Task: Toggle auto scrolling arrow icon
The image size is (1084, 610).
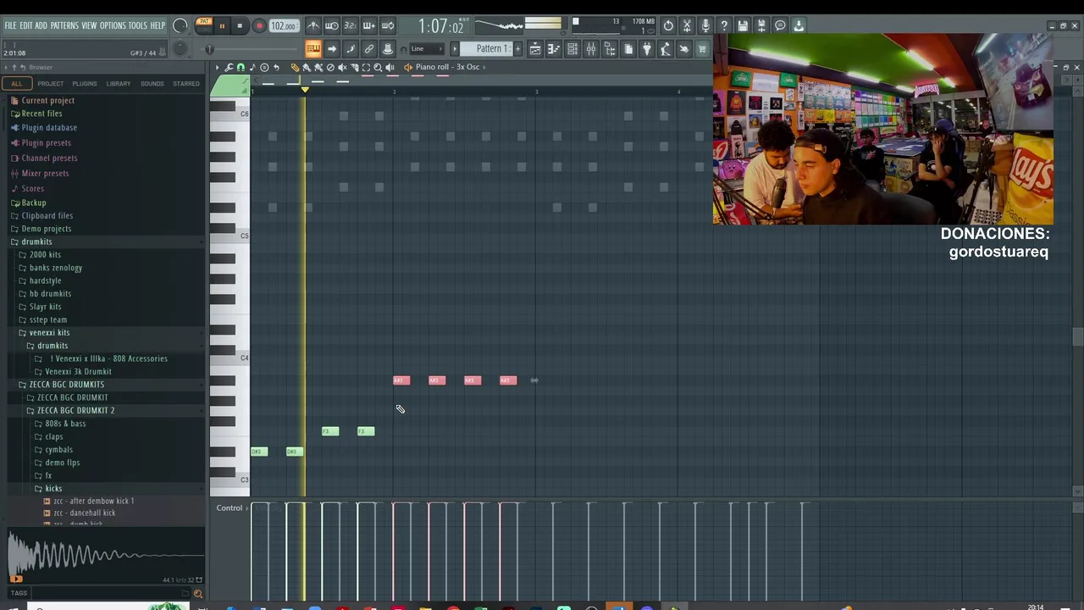Action: click(x=332, y=48)
